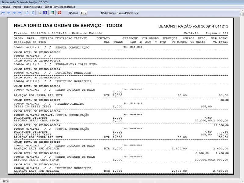Jump to the last page of the report
244x183 pixels.
pyautogui.click(x=20, y=13)
